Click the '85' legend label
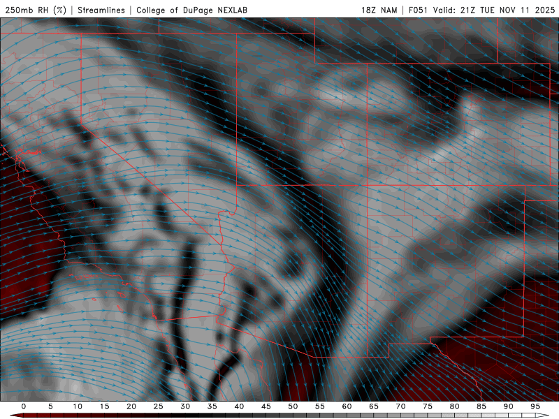Image resolution: width=559 pixels, height=419 pixels. (481, 406)
